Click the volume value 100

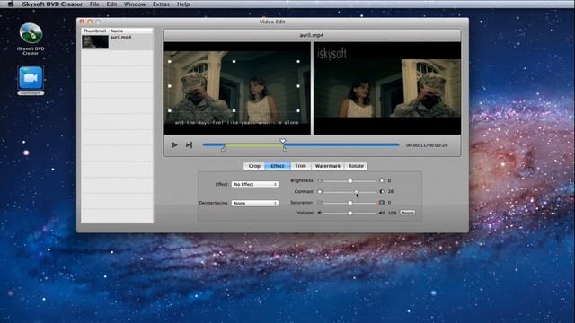tap(392, 213)
